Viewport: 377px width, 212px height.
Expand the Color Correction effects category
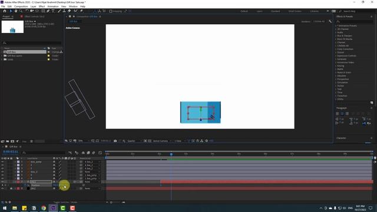(x=336, y=49)
